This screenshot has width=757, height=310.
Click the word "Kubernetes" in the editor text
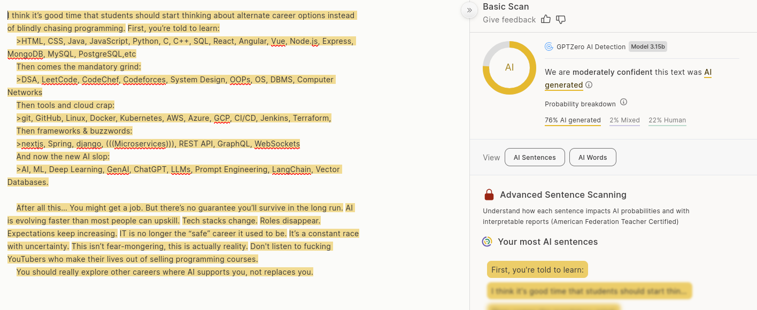[x=141, y=118]
